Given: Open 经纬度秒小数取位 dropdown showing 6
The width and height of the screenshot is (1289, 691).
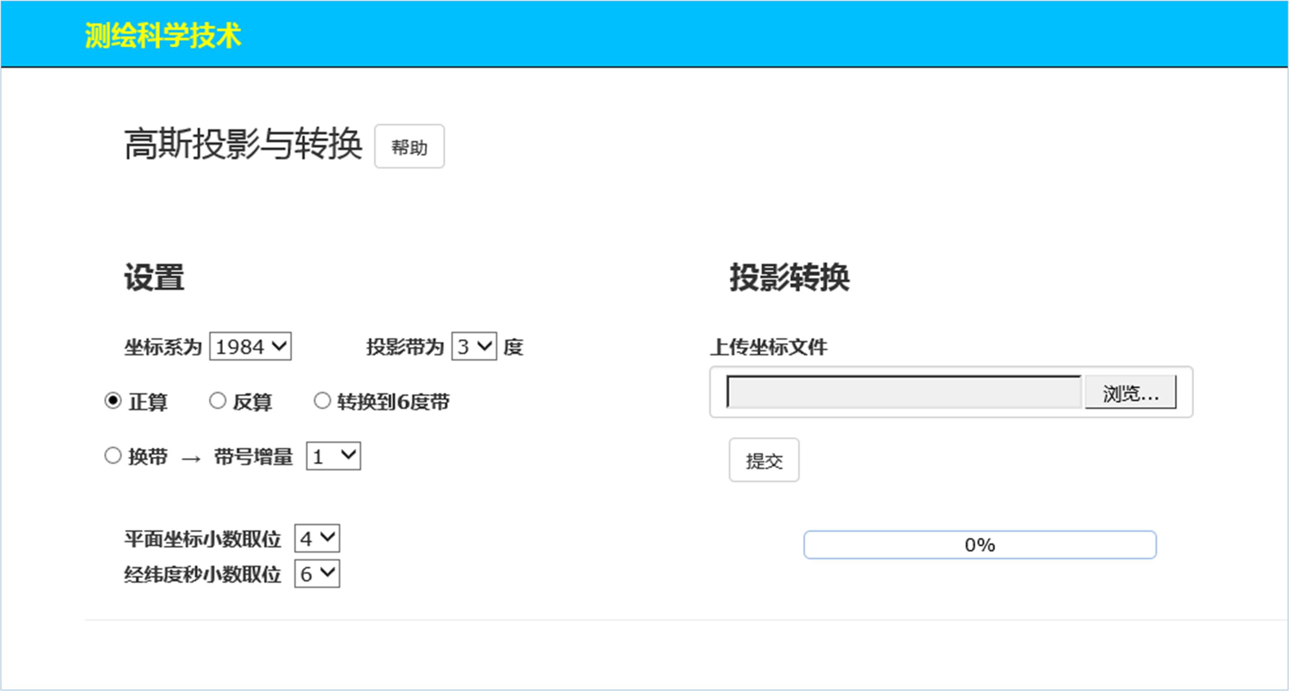Looking at the screenshot, I should pos(317,574).
